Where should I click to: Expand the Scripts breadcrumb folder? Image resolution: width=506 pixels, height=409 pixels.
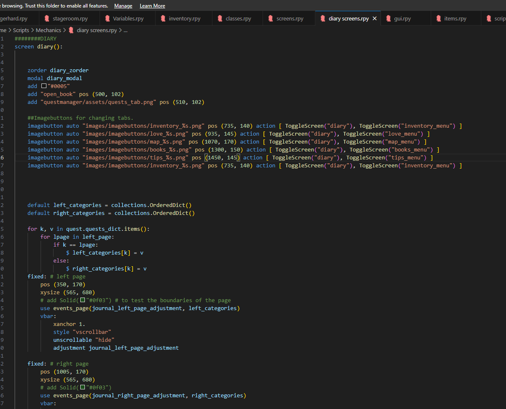point(21,30)
